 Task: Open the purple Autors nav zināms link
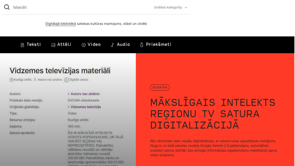pyautogui.click(x=85, y=94)
